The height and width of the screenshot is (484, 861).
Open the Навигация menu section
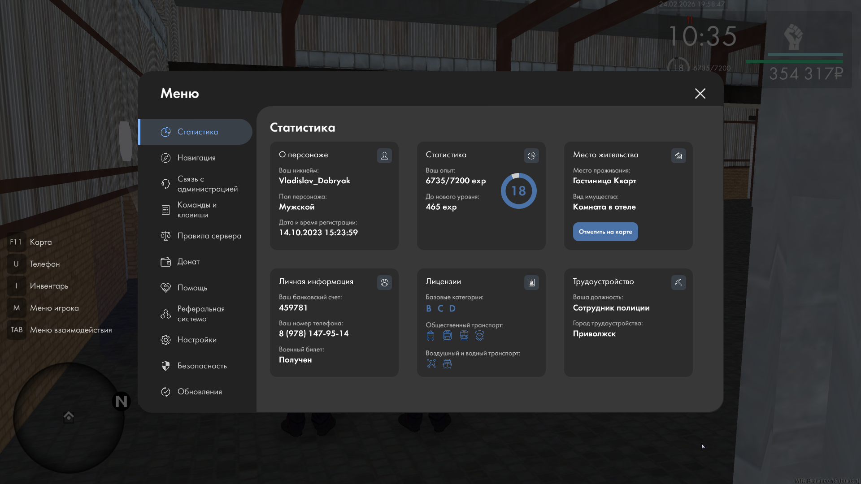point(196,158)
